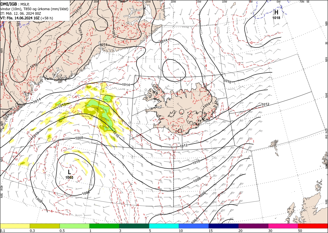Click the 10W longitude label at the top
This screenshot has height=233, width=328.
(224, 2)
